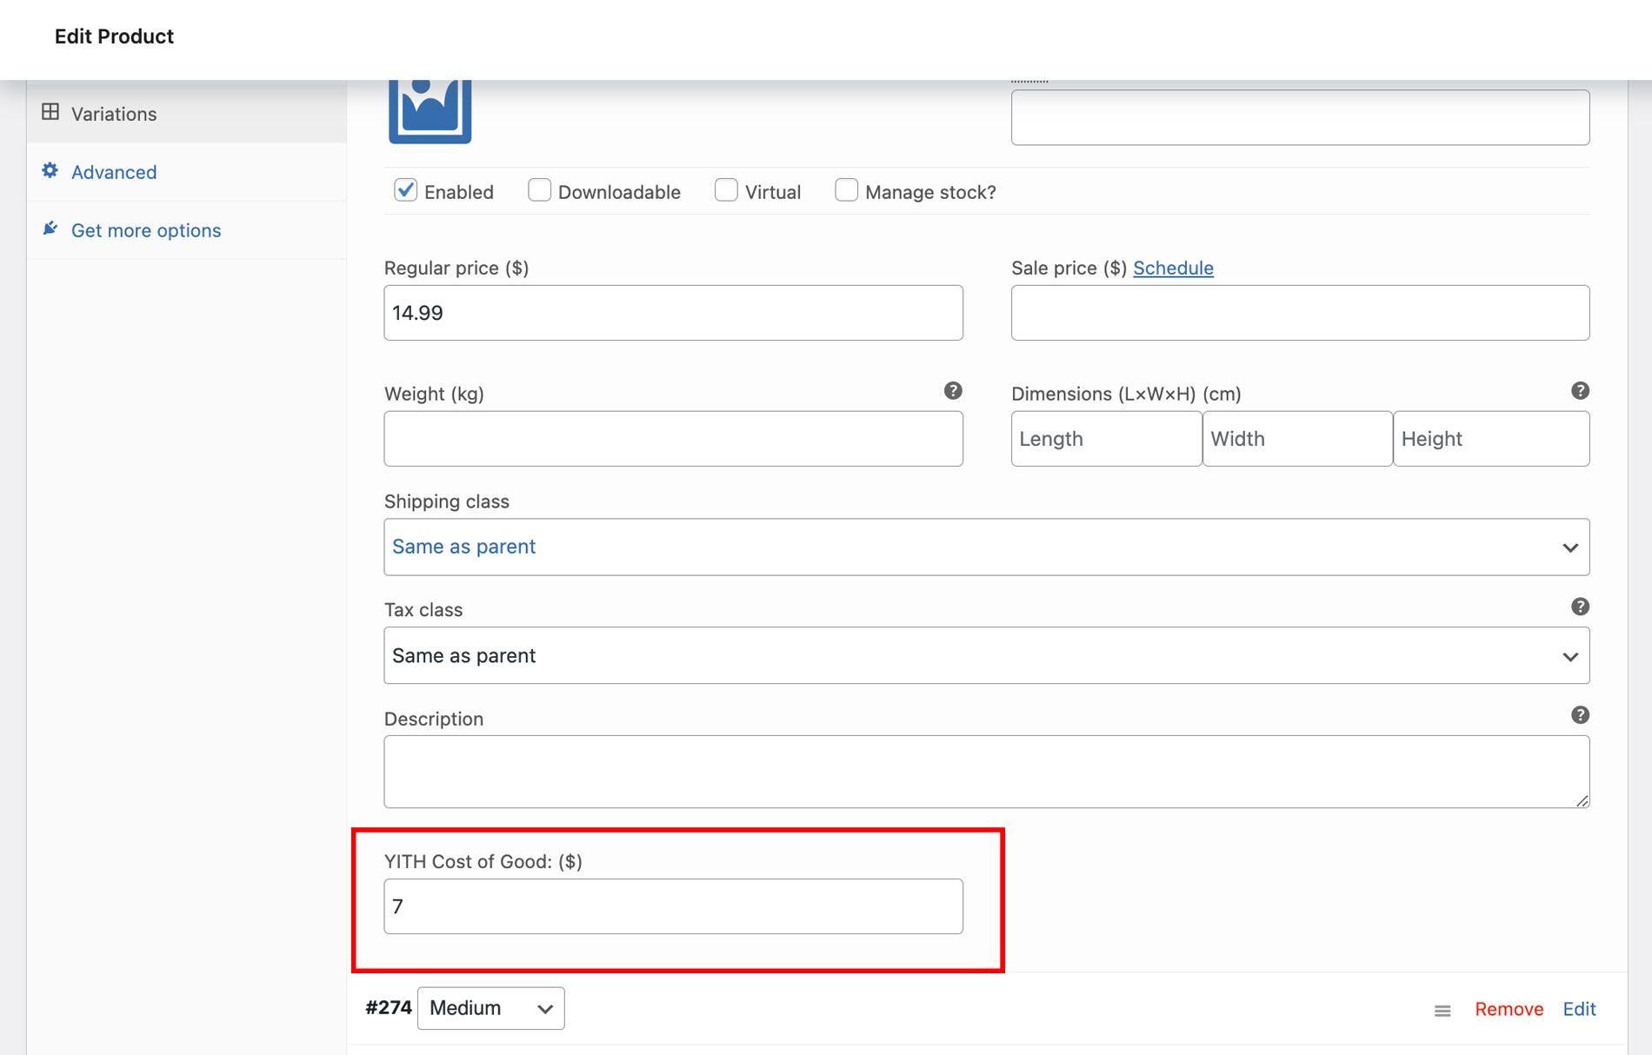Focus the Sale price field

[1301, 313]
